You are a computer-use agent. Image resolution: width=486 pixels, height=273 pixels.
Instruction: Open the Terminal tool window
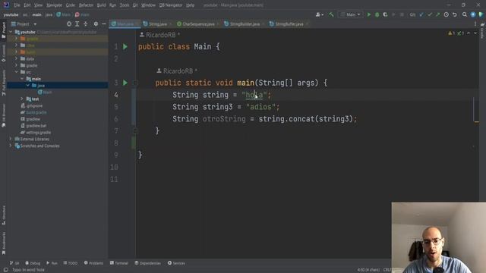click(118, 263)
